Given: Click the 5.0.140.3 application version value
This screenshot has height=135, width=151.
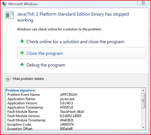Looking at the screenshot, I should pos(66,103).
